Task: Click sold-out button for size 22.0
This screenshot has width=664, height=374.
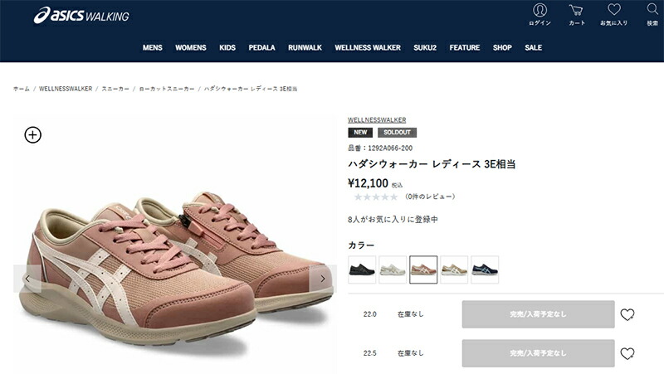Action: point(538,314)
